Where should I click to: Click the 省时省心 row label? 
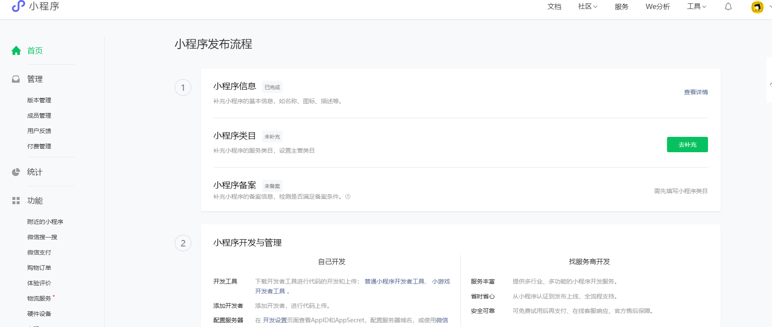pyautogui.click(x=483, y=296)
